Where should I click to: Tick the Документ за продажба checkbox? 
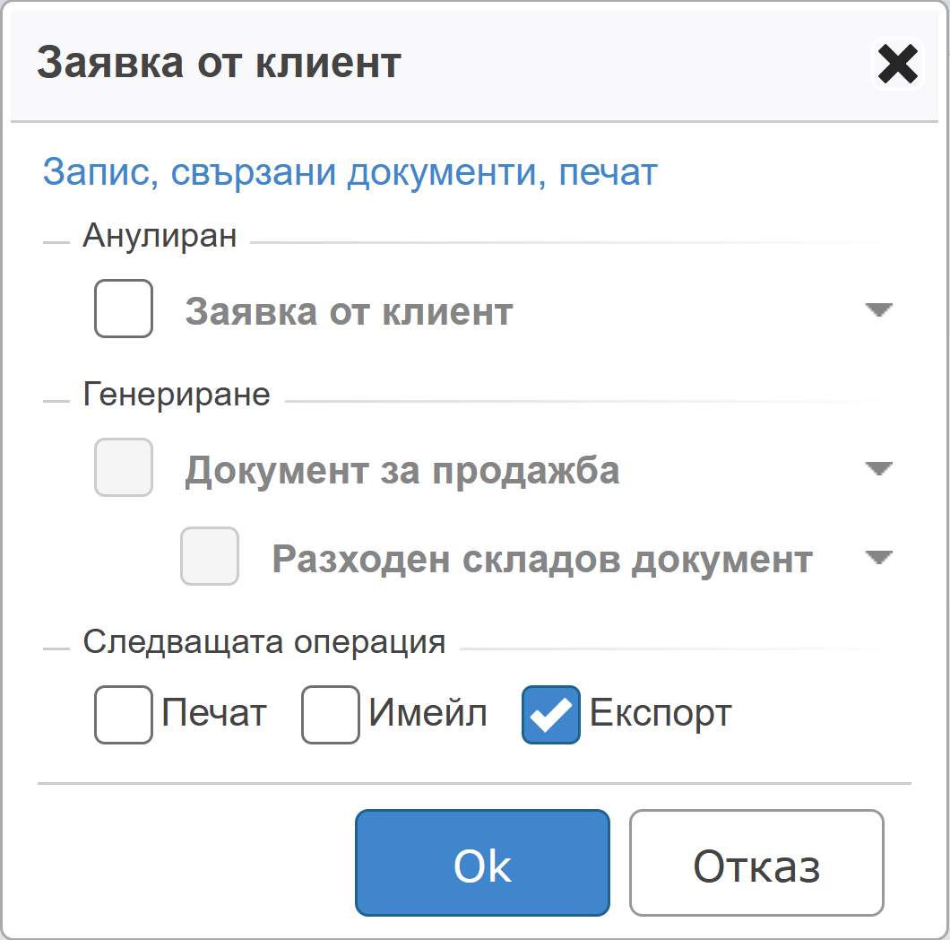tap(124, 468)
